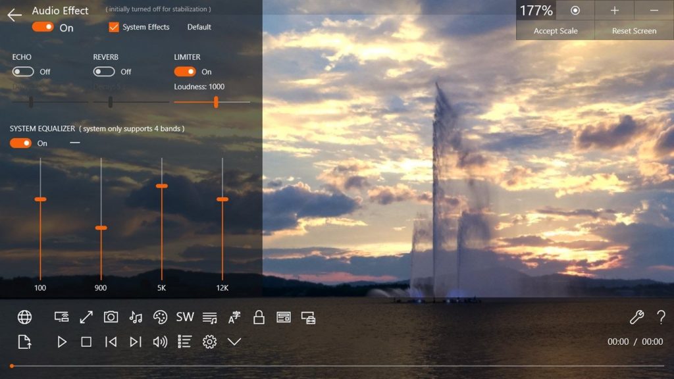Click the Play button

pyautogui.click(x=62, y=341)
